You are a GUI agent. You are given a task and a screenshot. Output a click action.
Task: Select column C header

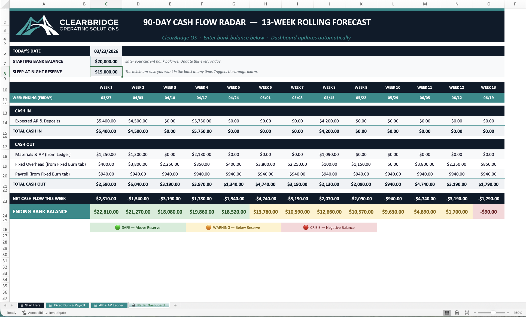(106, 4)
